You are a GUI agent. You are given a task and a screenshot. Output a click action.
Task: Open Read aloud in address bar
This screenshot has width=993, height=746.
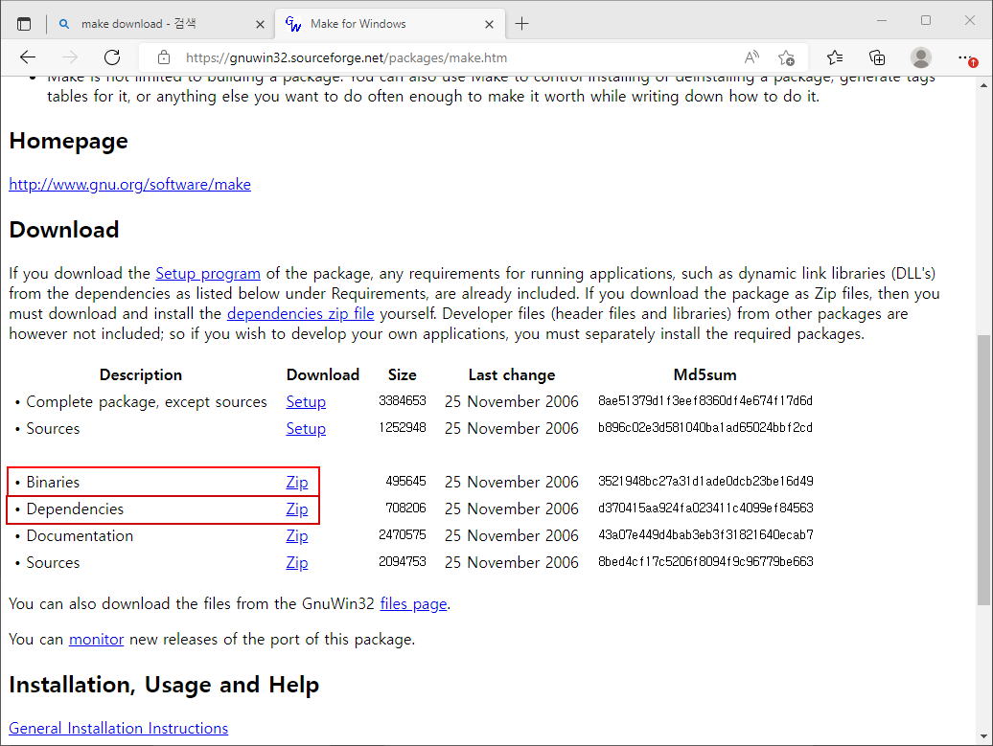[751, 57]
